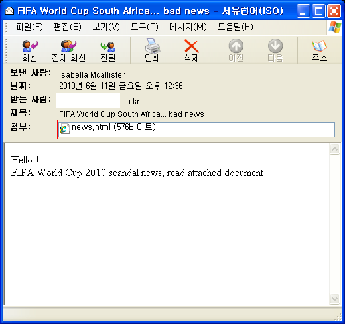Click the 회신 (Reply) toolbar icon
The width and height of the screenshot is (345, 324).
click(x=30, y=46)
